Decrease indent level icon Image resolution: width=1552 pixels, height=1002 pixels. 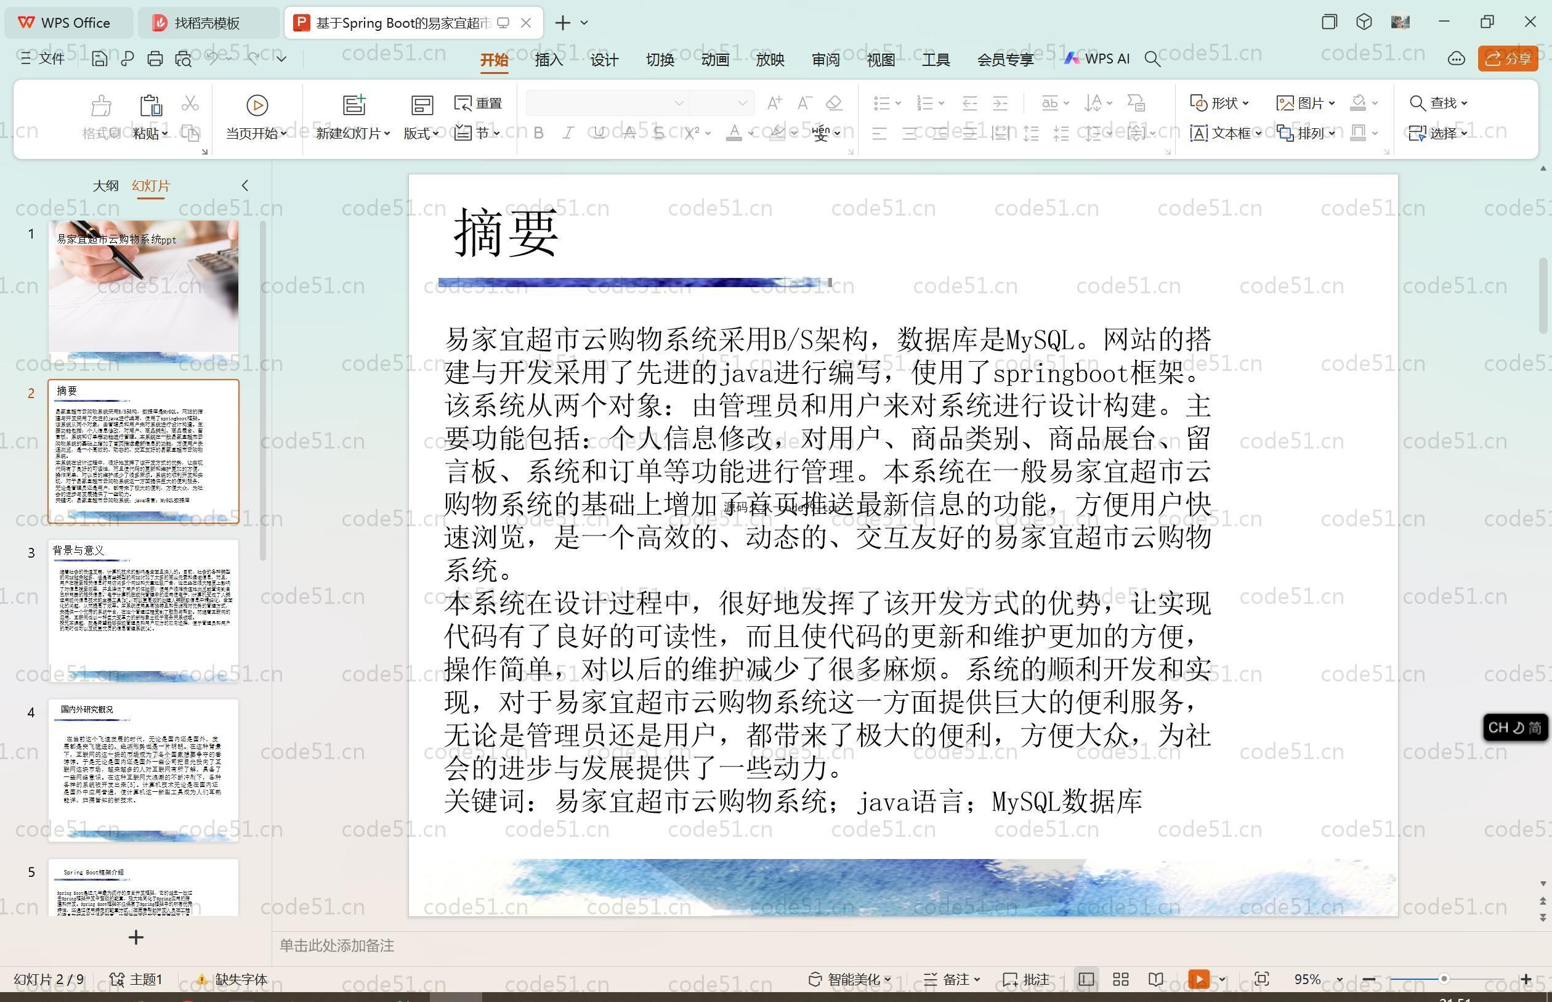click(969, 103)
